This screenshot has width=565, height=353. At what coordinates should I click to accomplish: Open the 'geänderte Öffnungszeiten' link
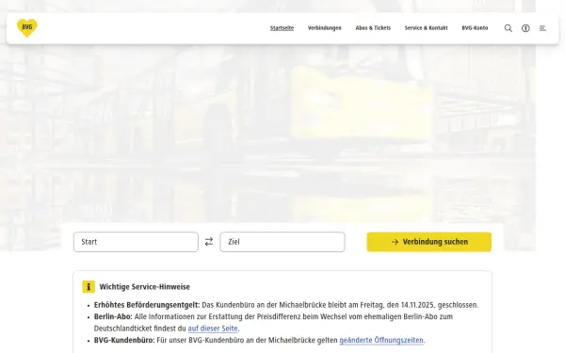381,340
